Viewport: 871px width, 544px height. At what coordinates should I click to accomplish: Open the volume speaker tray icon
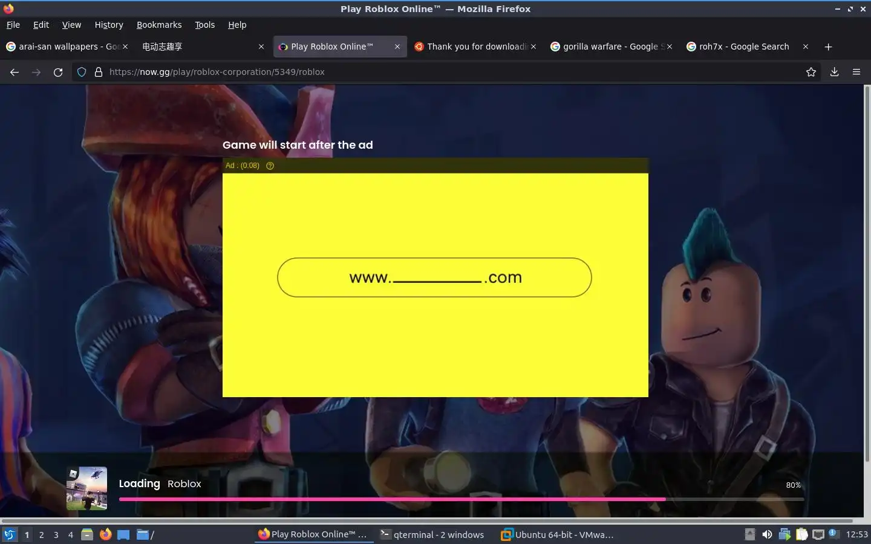(767, 534)
